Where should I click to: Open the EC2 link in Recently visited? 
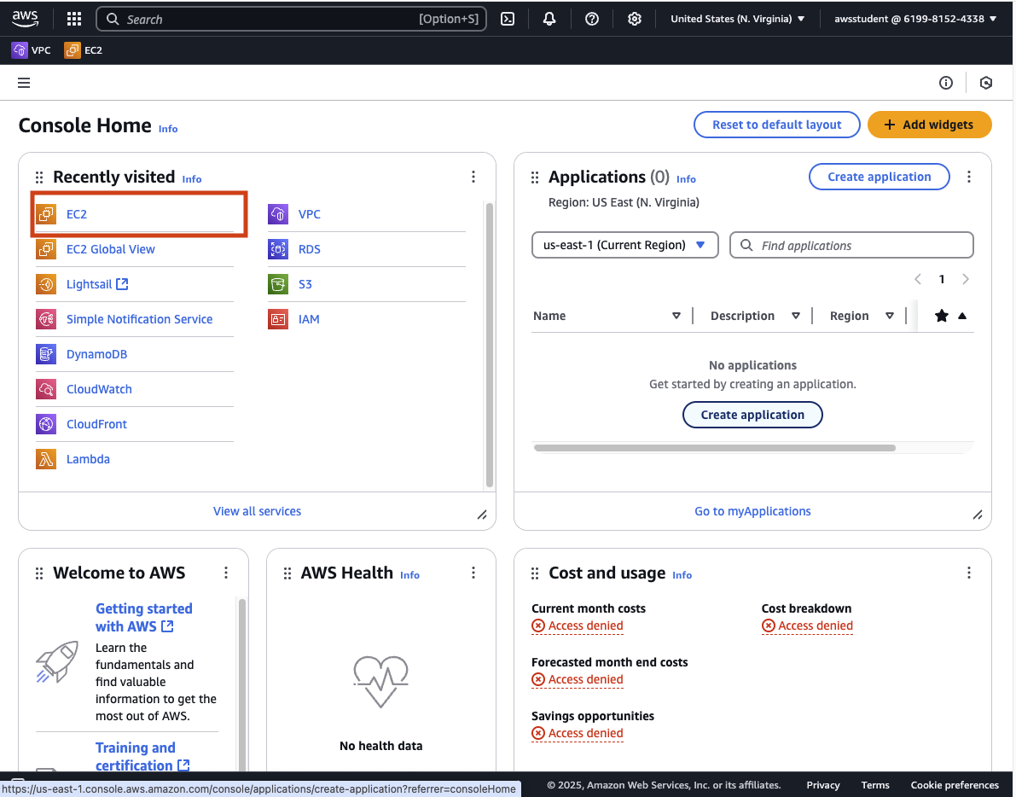pyautogui.click(x=77, y=214)
